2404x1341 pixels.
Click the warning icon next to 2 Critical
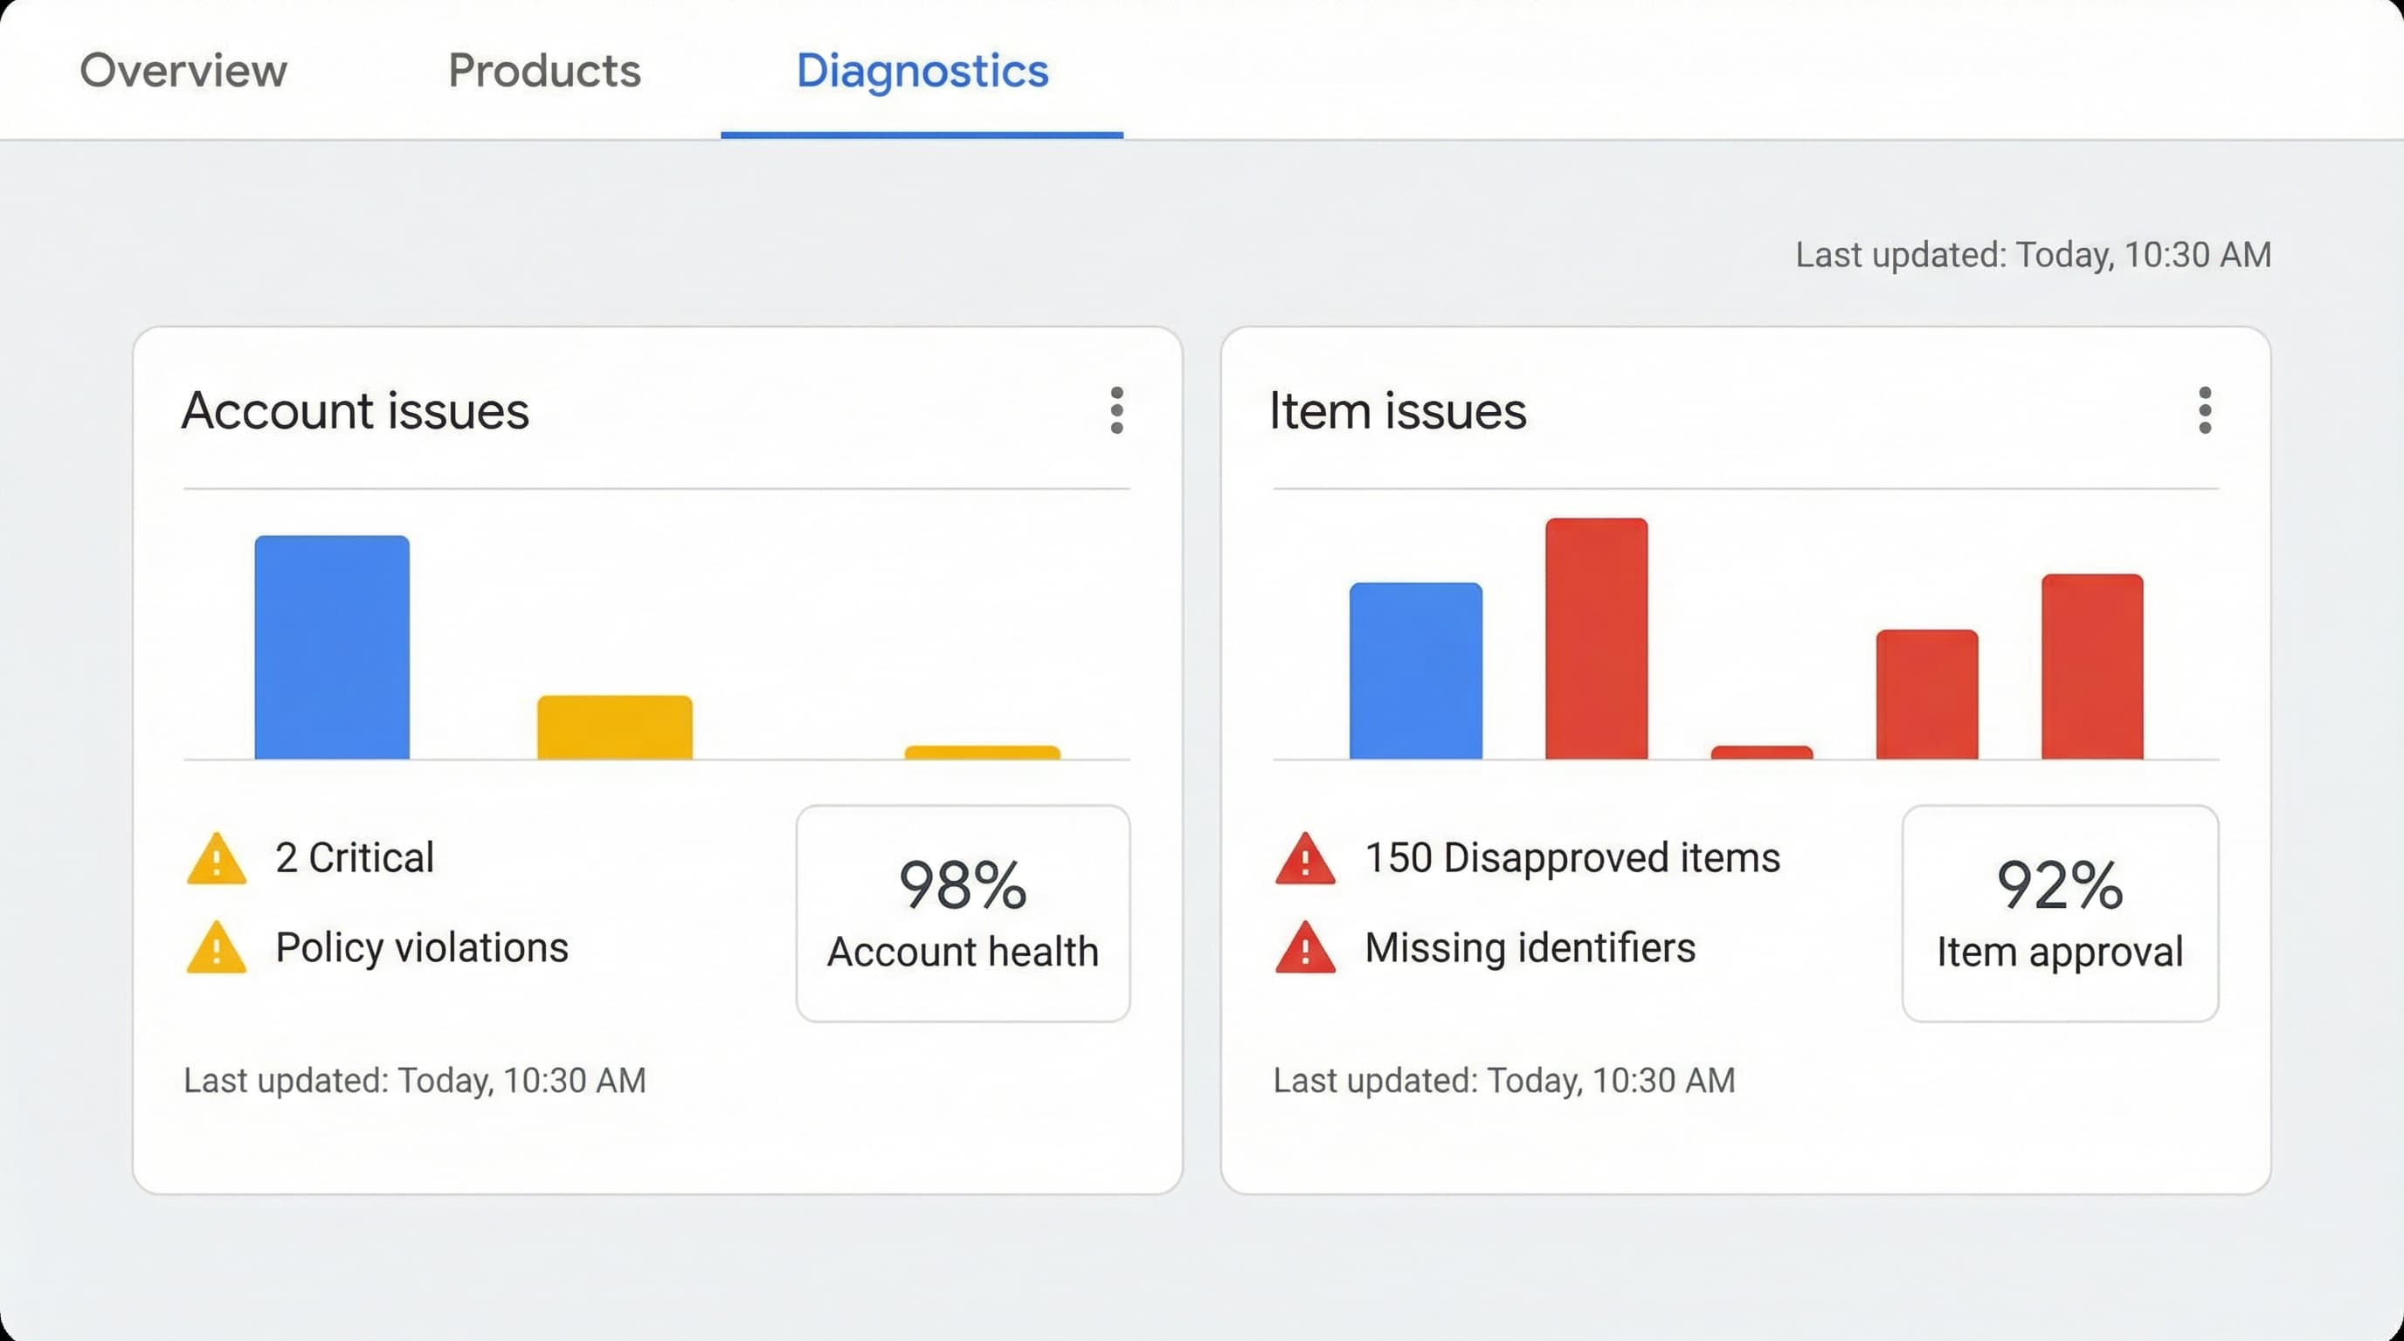click(218, 862)
